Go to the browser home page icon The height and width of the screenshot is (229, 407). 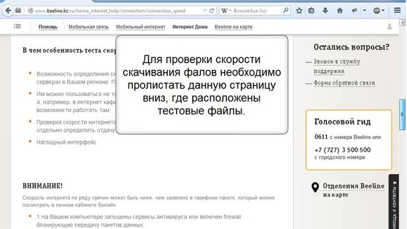click(x=340, y=11)
